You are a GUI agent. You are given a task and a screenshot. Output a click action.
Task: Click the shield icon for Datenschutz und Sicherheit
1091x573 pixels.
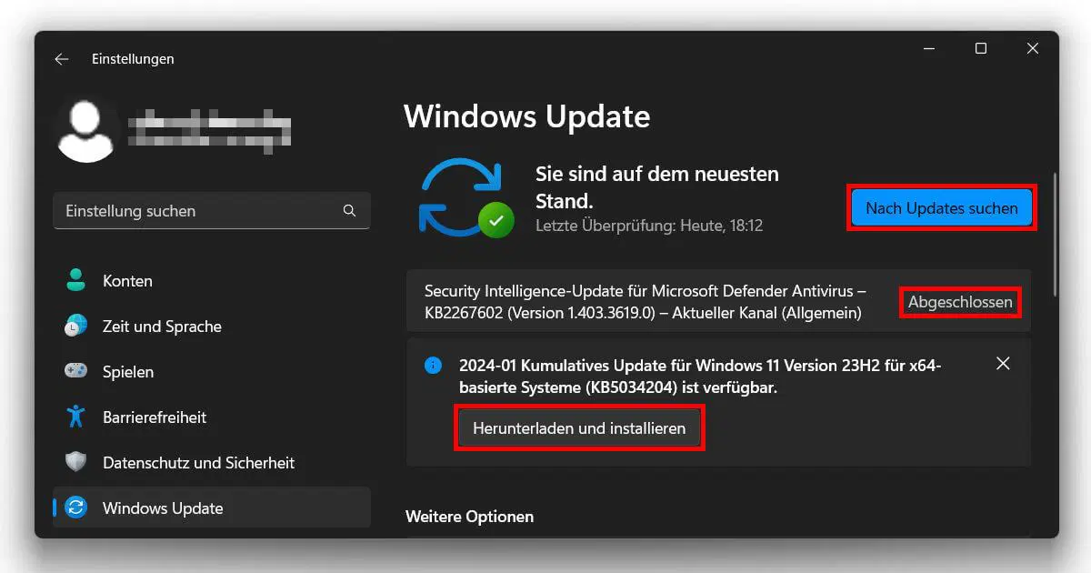75,462
